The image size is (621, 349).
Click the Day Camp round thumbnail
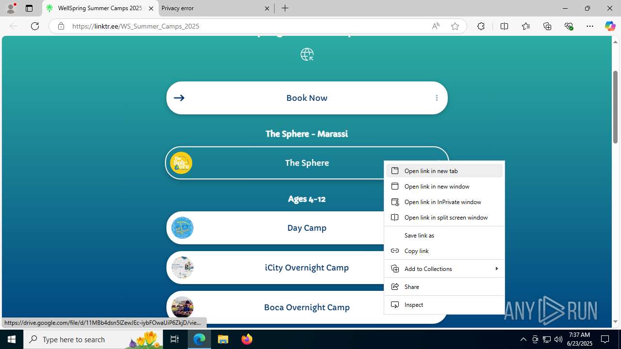(x=182, y=228)
